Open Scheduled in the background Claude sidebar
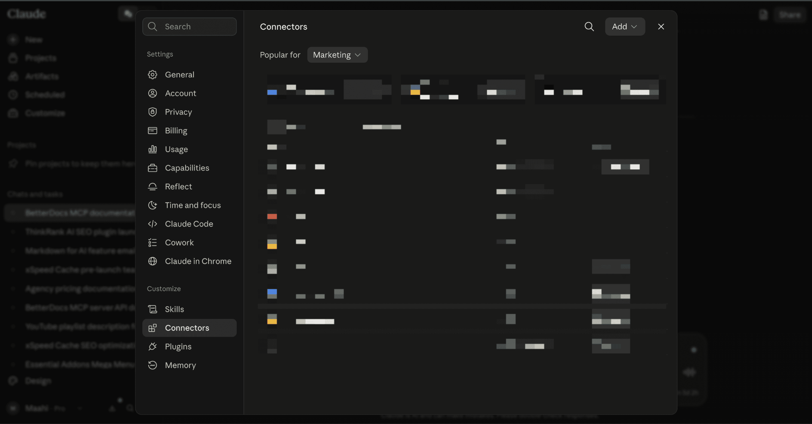The image size is (812, 424). [x=45, y=94]
